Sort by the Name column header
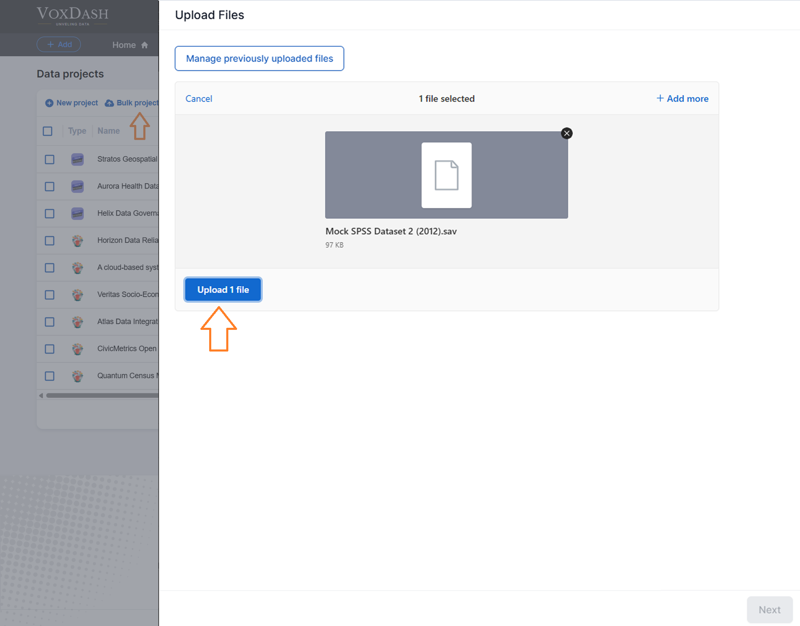 click(108, 131)
